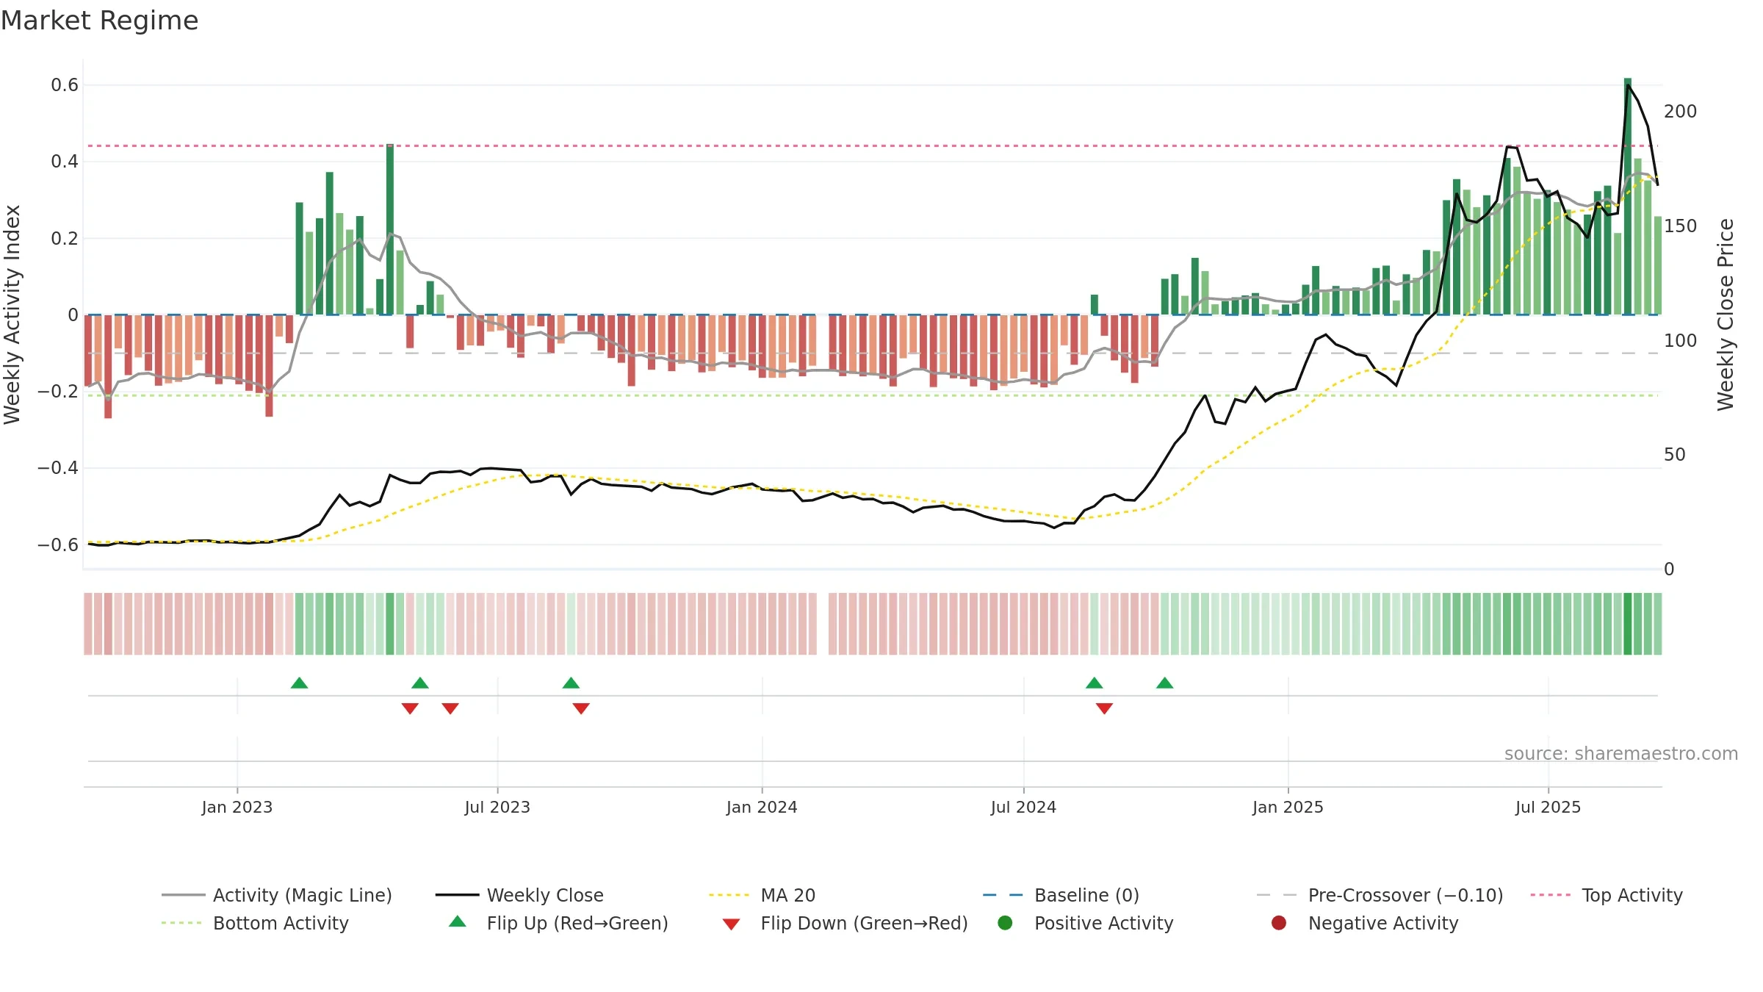Click the Weekly Close Price axis title
This screenshot has height=992, width=1763.
point(1726,314)
